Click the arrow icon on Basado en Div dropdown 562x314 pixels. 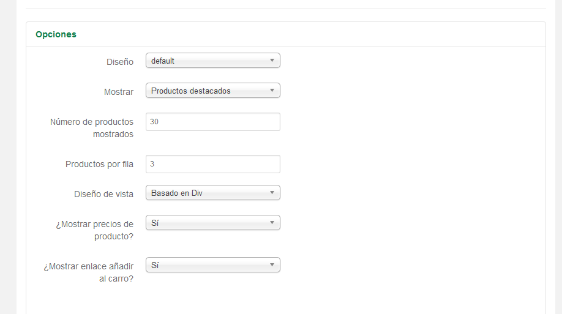click(x=272, y=193)
